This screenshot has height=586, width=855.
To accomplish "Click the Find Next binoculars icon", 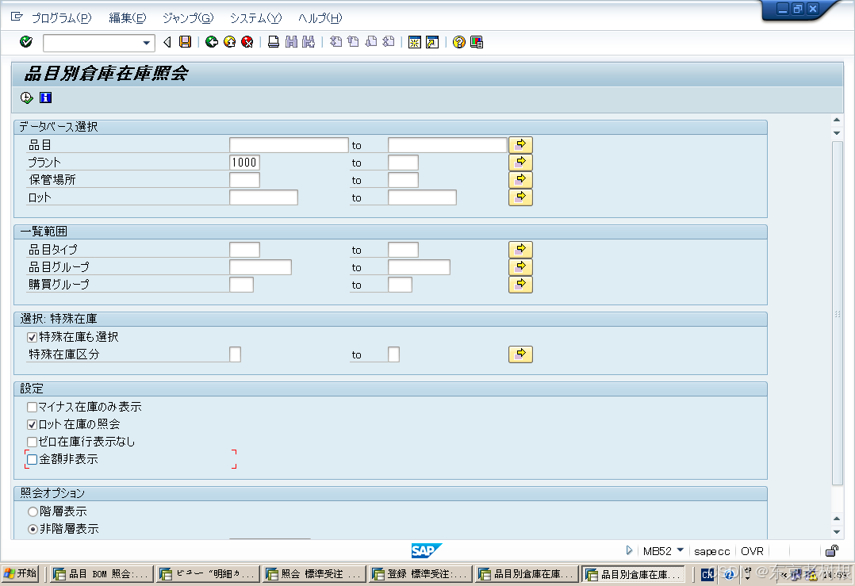I will coord(309,42).
